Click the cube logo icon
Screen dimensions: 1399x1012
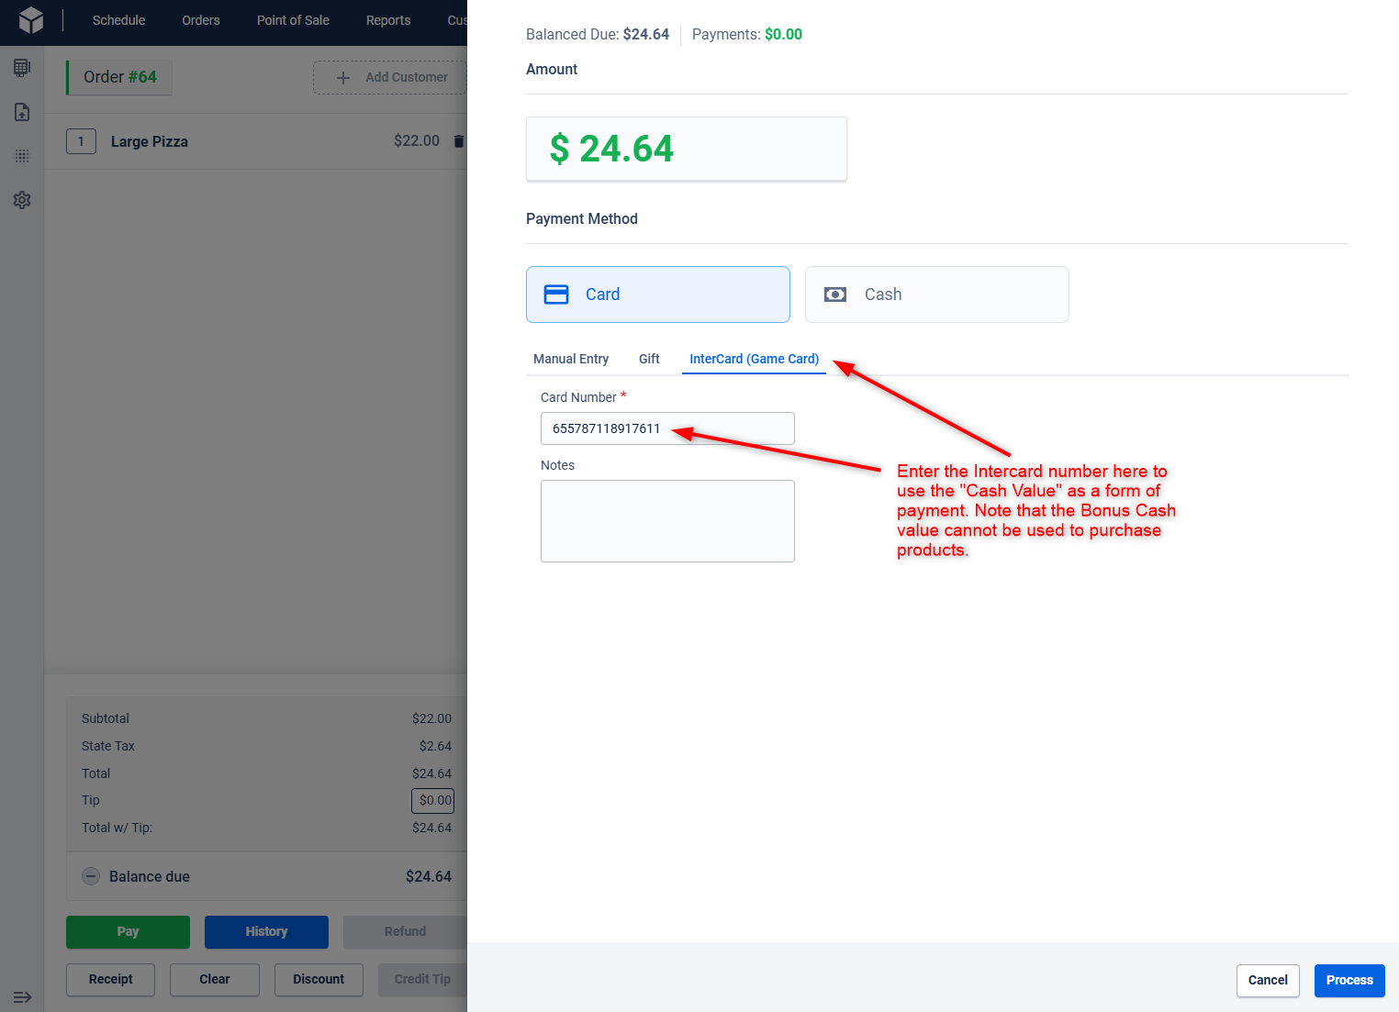[31, 20]
